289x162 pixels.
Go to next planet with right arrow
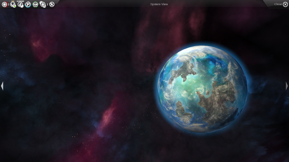[x=287, y=86]
